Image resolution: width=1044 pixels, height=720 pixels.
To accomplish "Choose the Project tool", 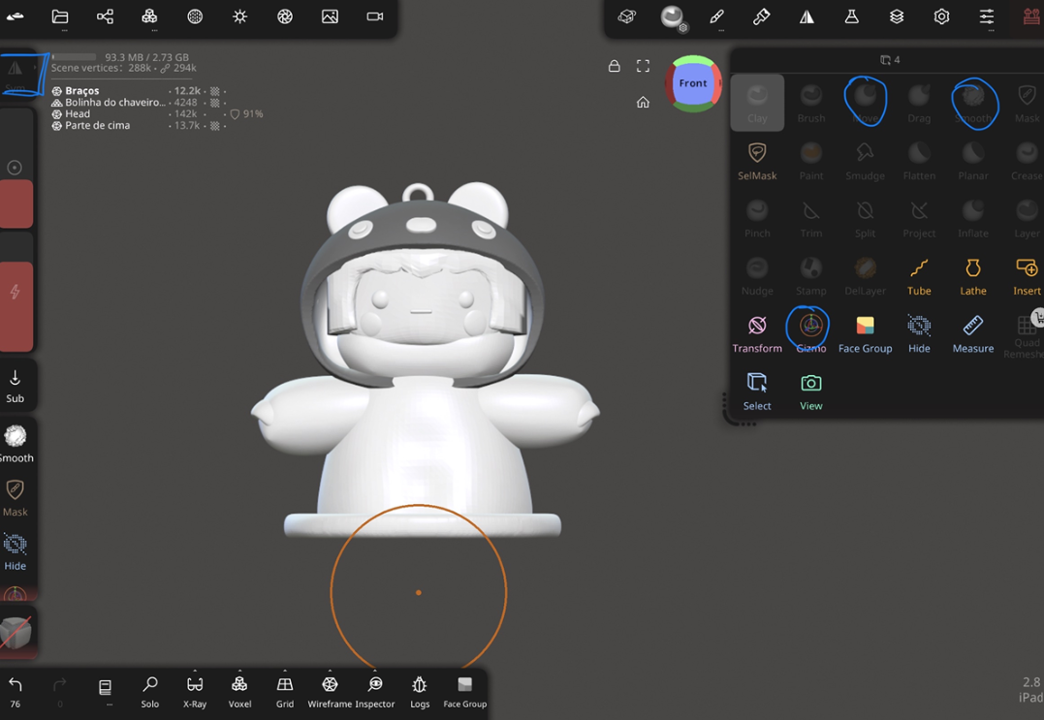I will coord(919,219).
